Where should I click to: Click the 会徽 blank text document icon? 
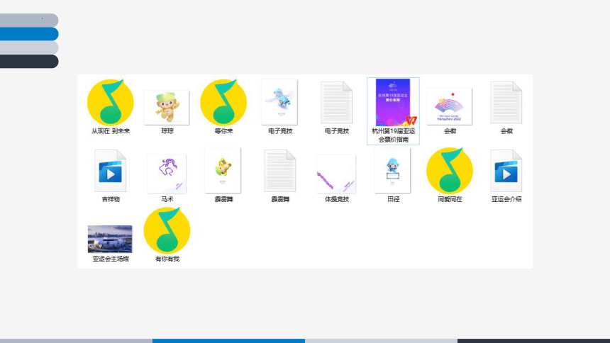click(506, 103)
